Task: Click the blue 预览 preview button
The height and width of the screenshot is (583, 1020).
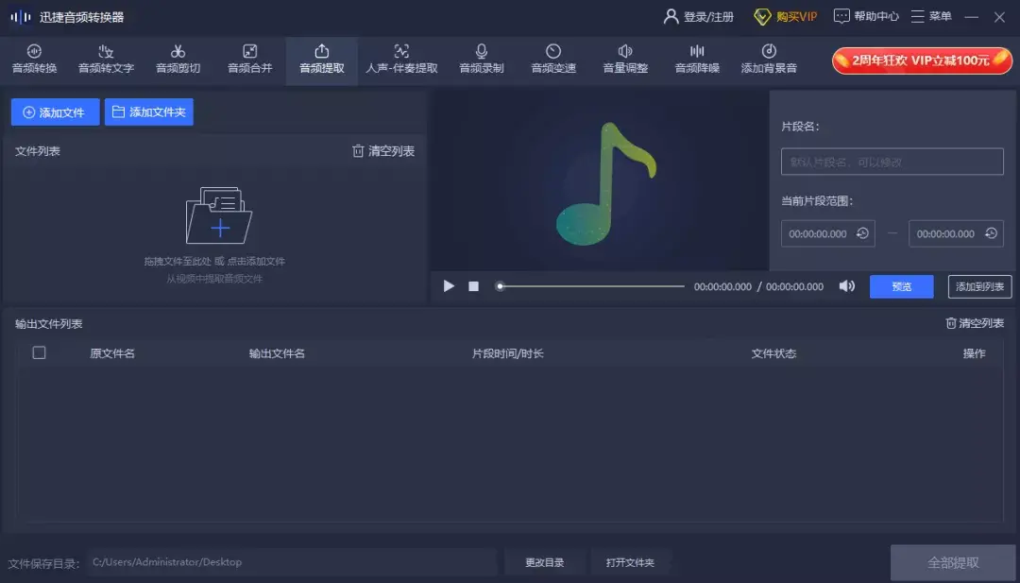Action: point(901,285)
